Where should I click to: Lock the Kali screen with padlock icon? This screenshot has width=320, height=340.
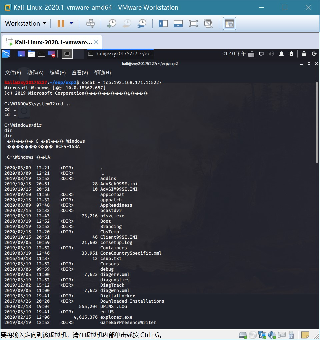(x=304, y=54)
